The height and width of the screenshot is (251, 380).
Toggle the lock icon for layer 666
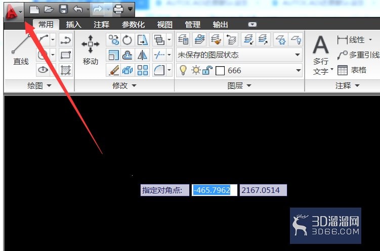(x=207, y=70)
